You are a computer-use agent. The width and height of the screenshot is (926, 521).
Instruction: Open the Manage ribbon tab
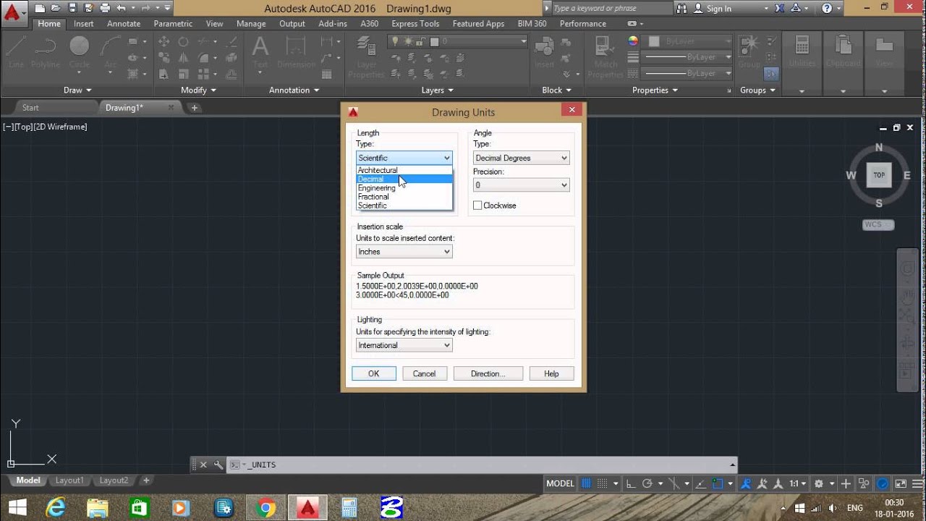pyautogui.click(x=251, y=24)
